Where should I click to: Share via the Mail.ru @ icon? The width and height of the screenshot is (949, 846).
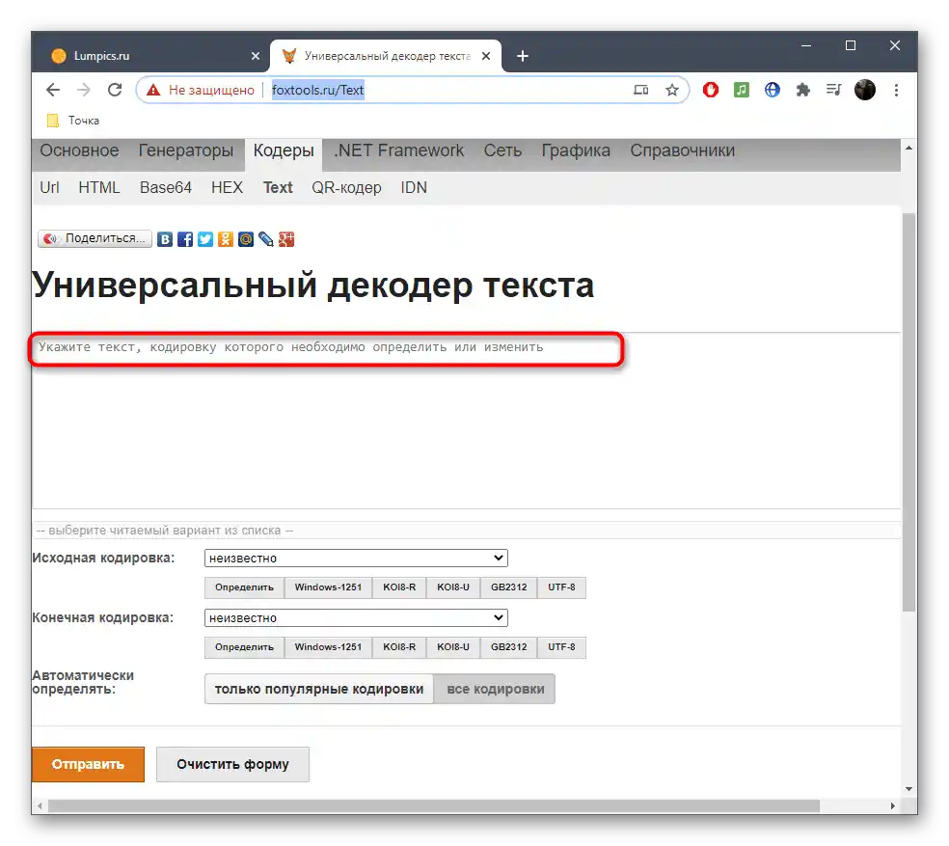[x=246, y=239]
